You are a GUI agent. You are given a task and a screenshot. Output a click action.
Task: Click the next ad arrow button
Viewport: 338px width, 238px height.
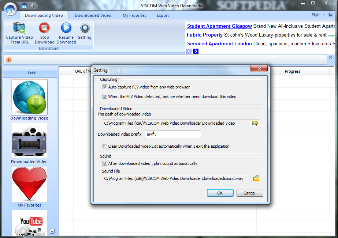coord(196,51)
